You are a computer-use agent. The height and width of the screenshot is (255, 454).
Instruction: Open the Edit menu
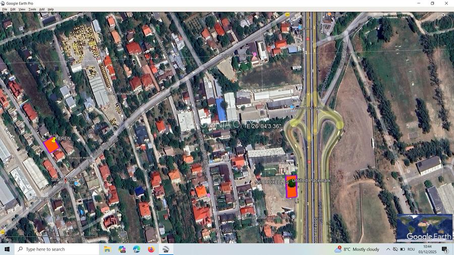pos(13,9)
